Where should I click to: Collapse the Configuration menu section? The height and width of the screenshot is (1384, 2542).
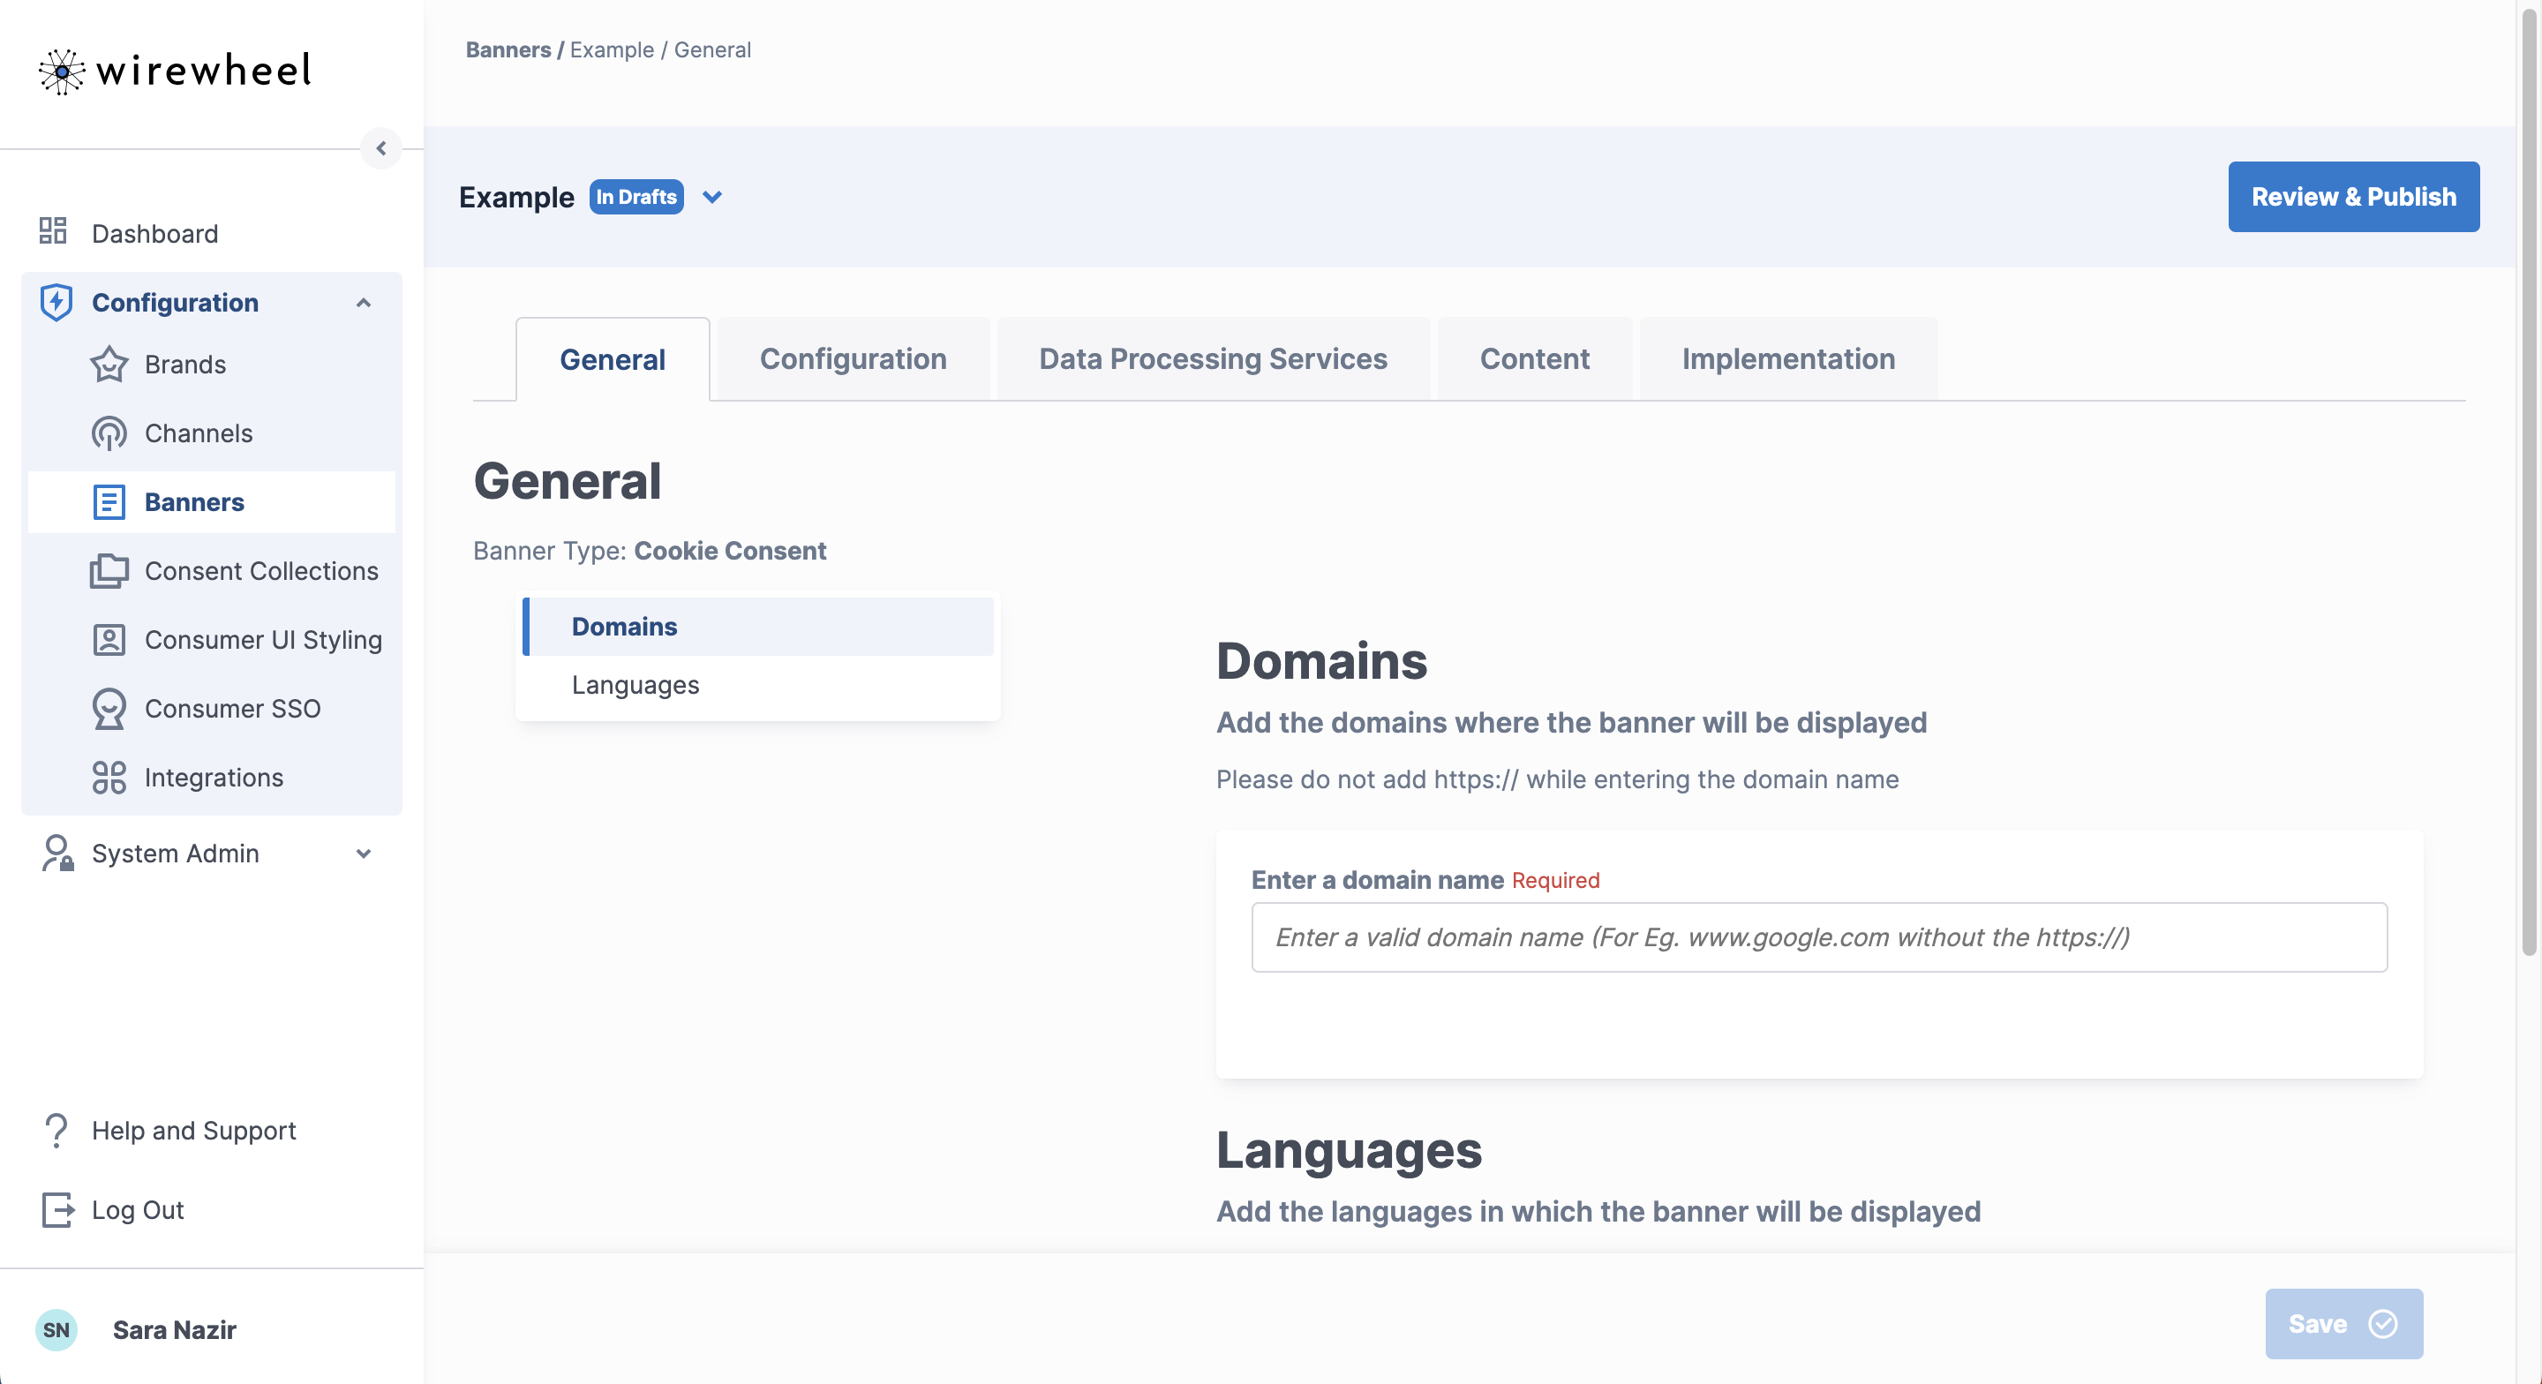(363, 303)
